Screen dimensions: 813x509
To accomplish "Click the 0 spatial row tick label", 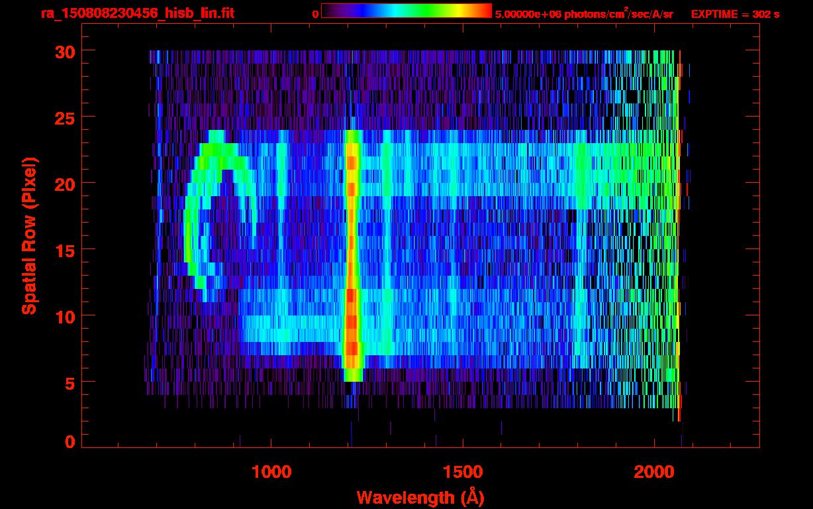I will point(70,442).
